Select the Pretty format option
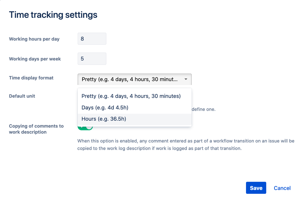Screen dimensions: 303x202 point(131,96)
